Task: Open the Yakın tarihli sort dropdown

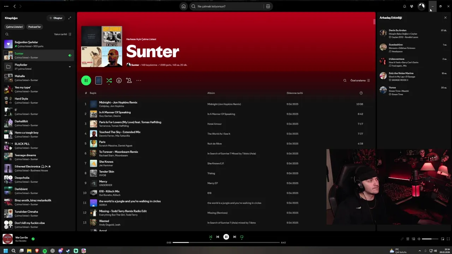Action: pyautogui.click(x=63, y=34)
